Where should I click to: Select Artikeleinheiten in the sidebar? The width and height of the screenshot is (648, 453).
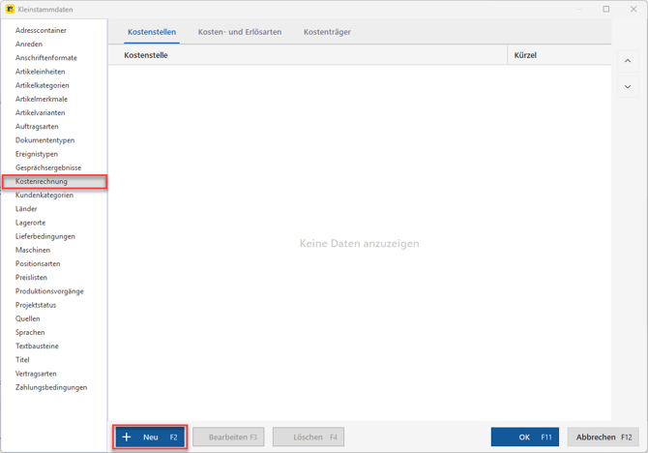[40, 72]
